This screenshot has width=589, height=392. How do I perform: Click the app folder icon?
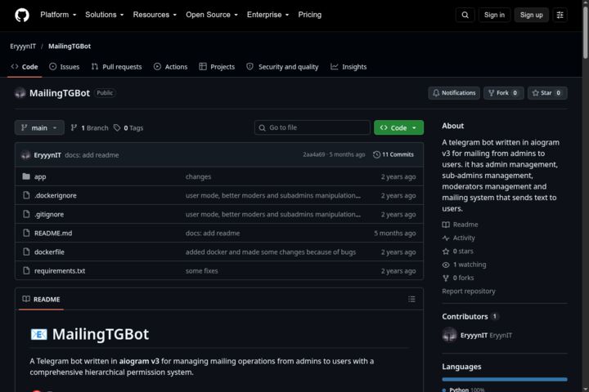(x=26, y=176)
